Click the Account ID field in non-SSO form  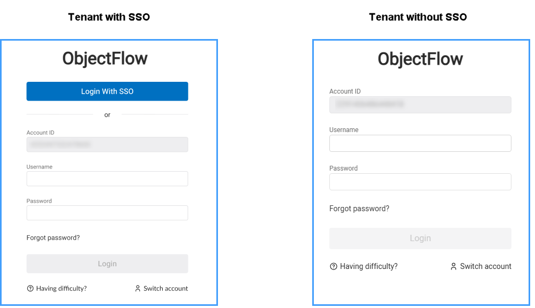420,105
